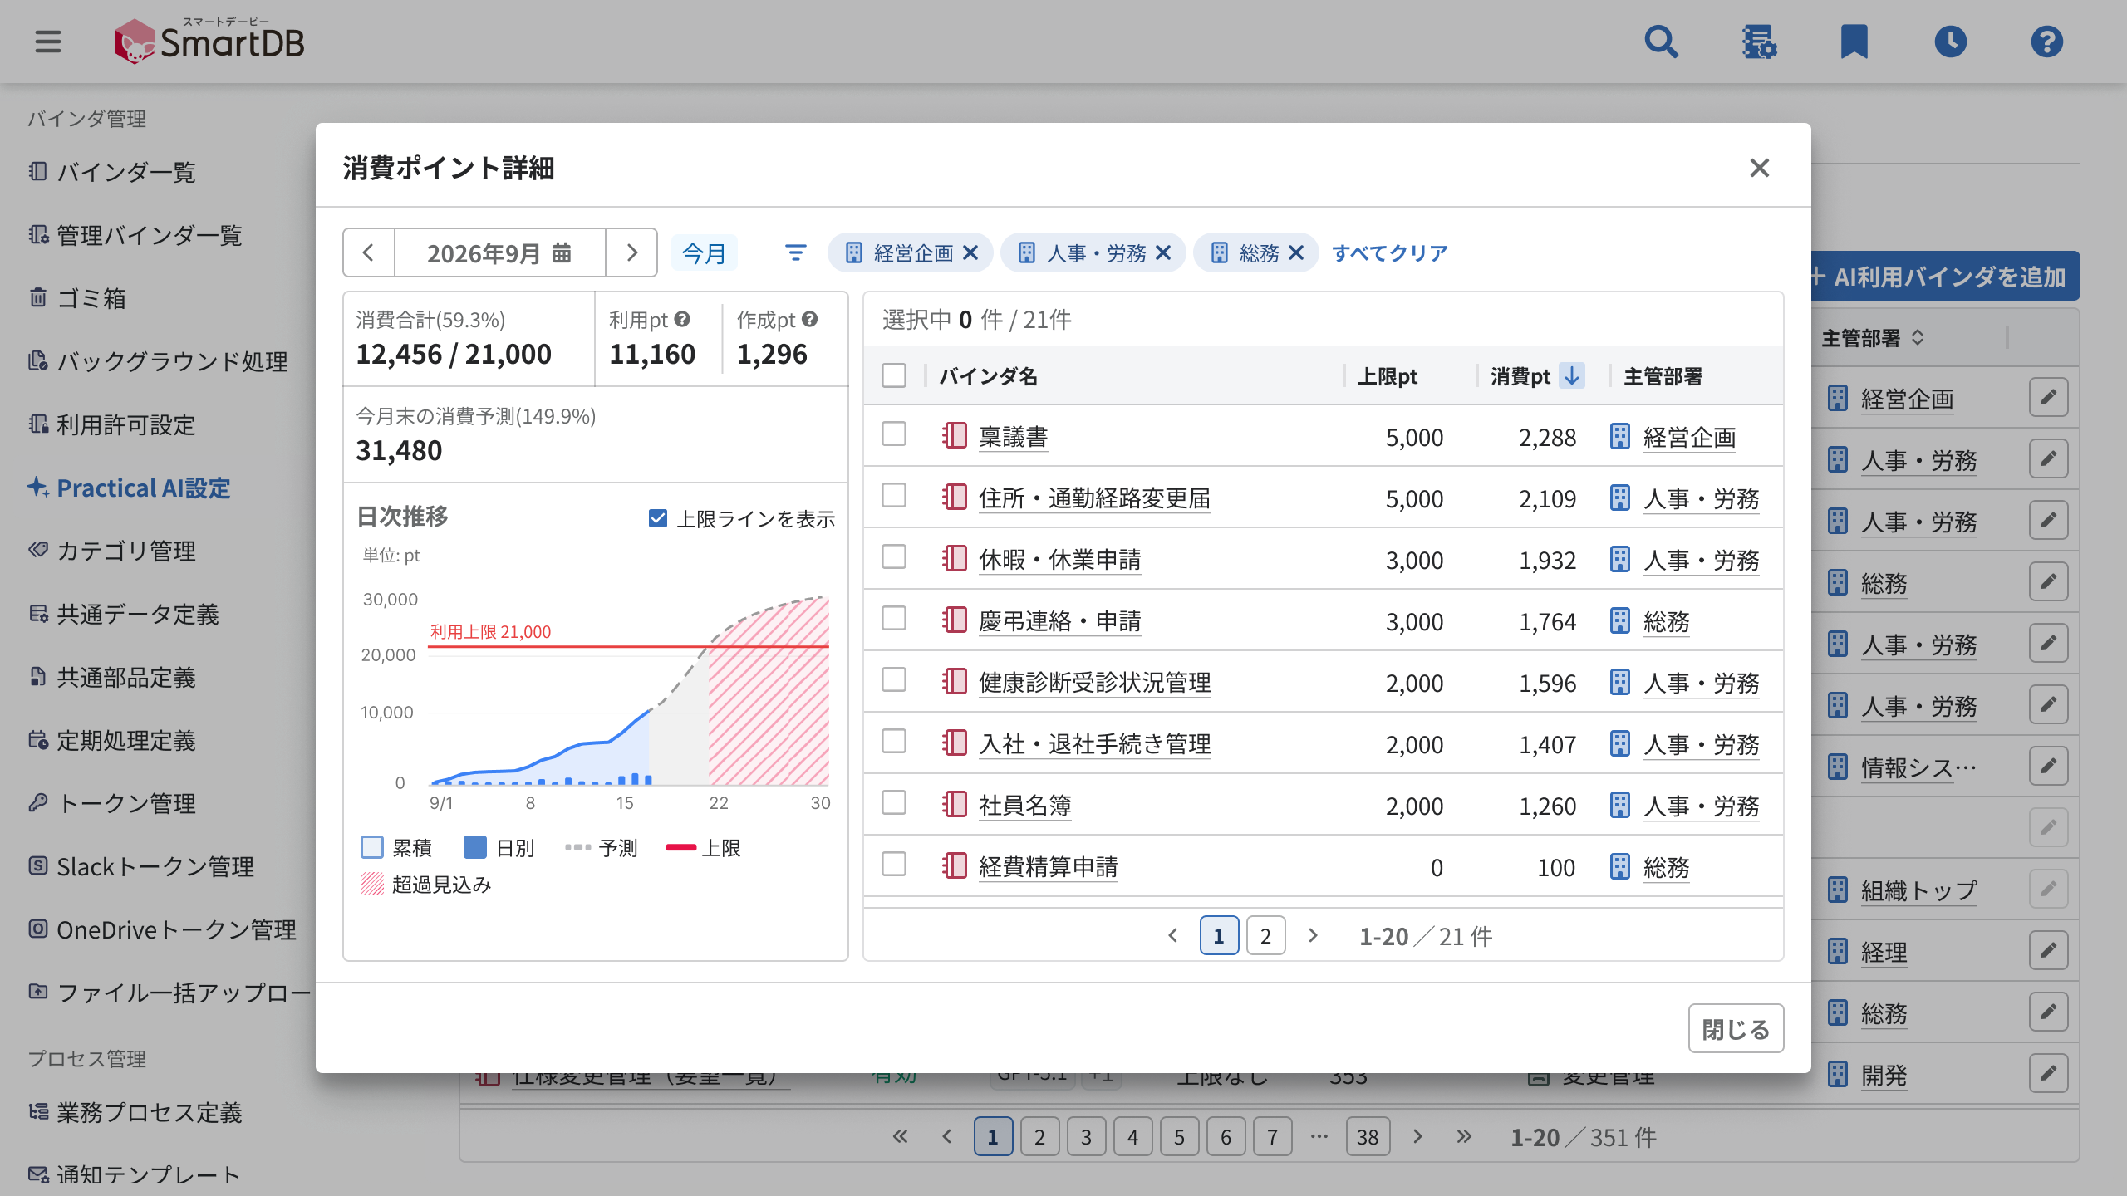Toggle the 累積 legend swatch
2127x1196 pixels.
pos(372,847)
